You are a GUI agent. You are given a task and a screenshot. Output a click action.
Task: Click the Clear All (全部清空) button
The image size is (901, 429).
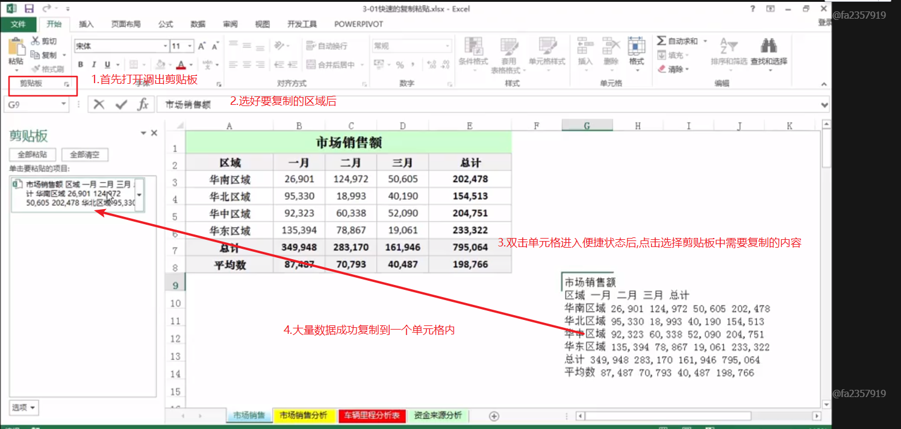(85, 154)
